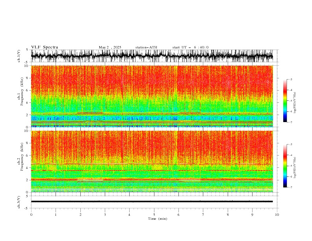Image resolution: width=312 pixels, height=241 pixels.
Task: Click the 'station=ATH' label
Action: [146, 47]
